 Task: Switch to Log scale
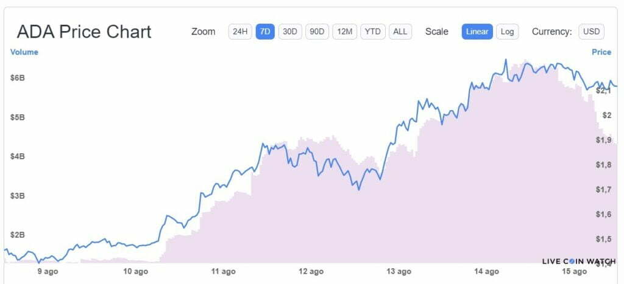(507, 32)
